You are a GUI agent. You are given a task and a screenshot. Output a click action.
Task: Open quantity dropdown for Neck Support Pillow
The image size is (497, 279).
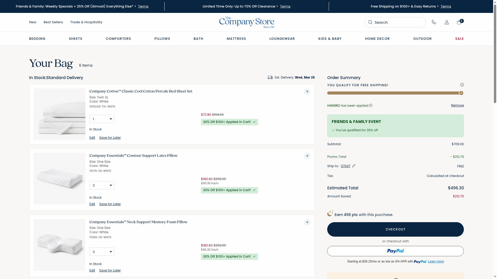pos(102,252)
